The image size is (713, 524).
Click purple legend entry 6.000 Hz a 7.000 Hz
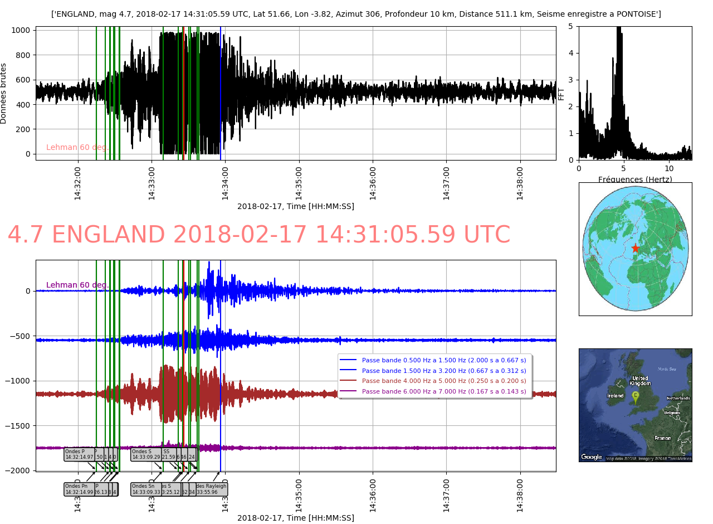pos(443,391)
